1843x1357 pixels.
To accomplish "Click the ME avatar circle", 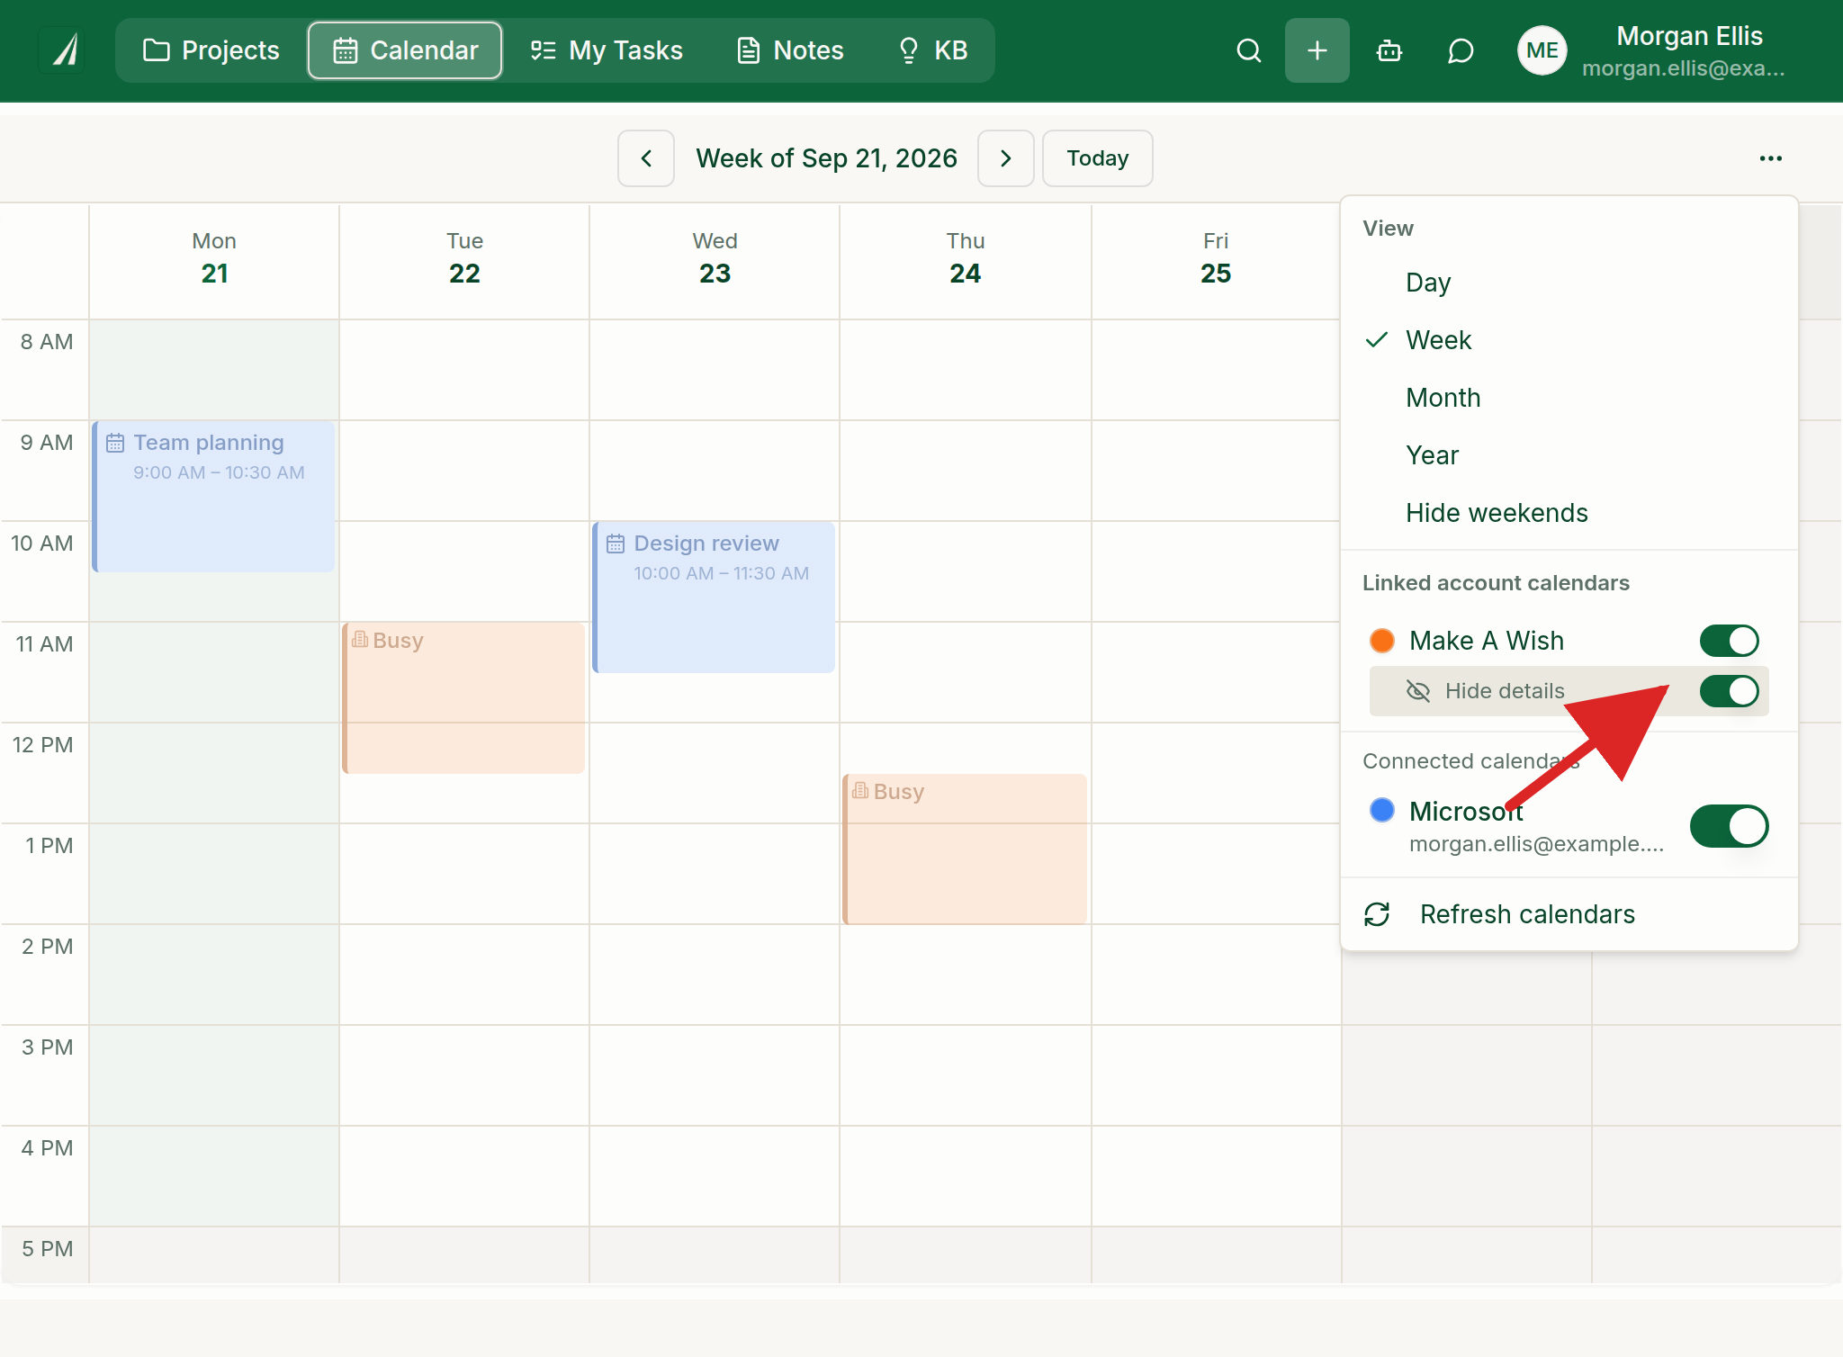I will 1542,50.
